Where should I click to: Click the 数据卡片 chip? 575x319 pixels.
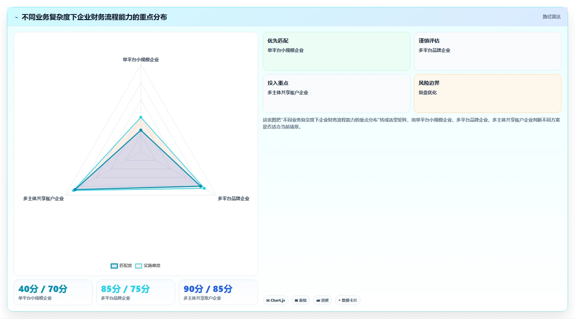click(348, 300)
